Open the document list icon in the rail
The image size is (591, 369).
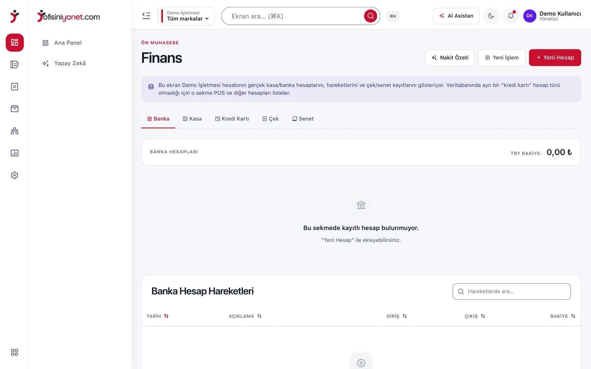pyautogui.click(x=14, y=87)
